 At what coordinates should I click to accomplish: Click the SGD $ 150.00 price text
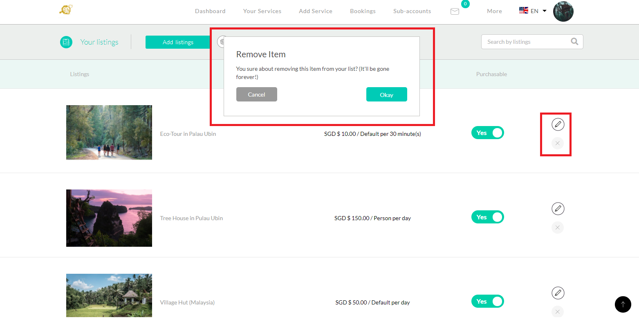372,218
